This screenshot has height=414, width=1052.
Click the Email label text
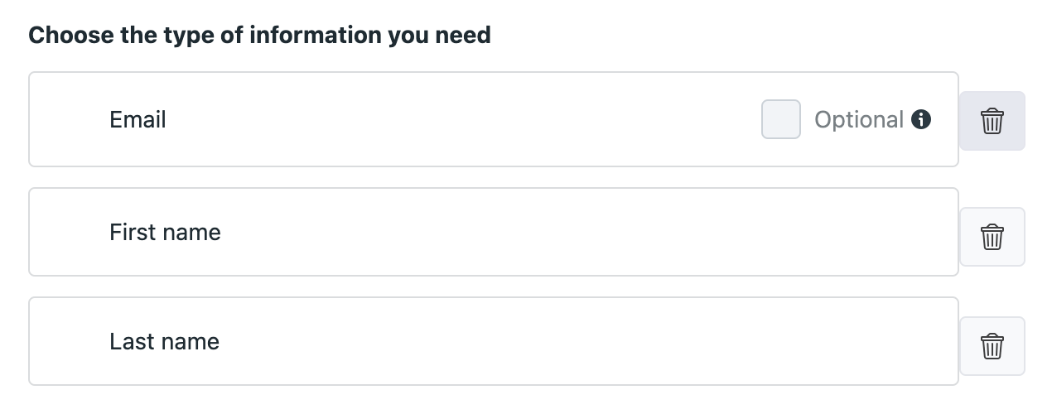[138, 120]
